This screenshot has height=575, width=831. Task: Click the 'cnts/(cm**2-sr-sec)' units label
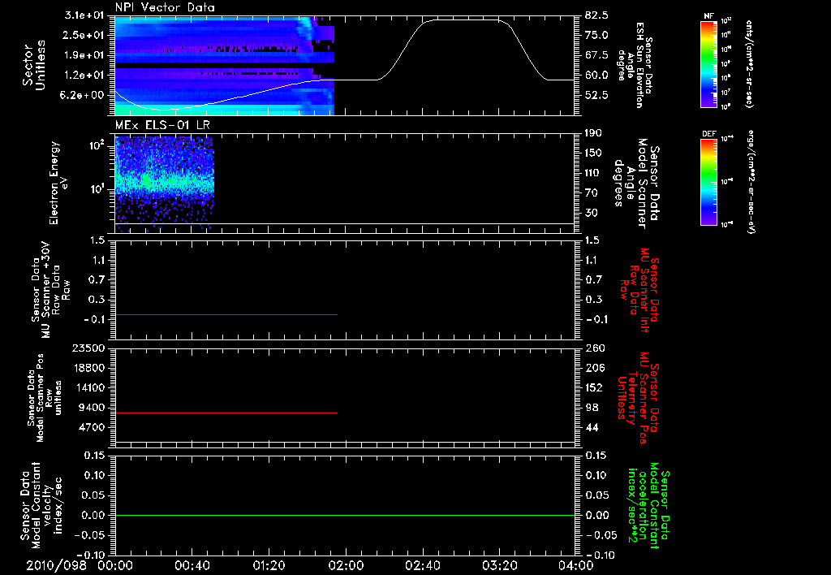tap(749, 63)
